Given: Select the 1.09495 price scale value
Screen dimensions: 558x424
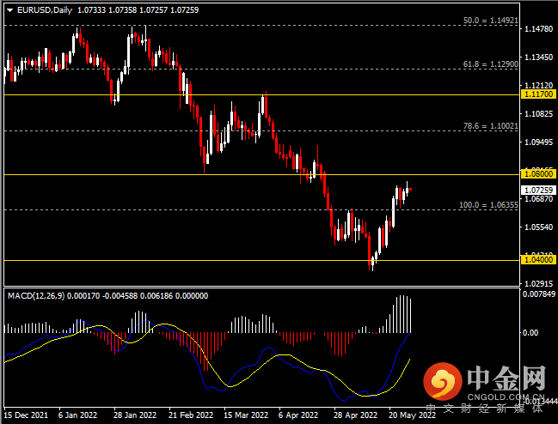Looking at the screenshot, I should tap(539, 142).
